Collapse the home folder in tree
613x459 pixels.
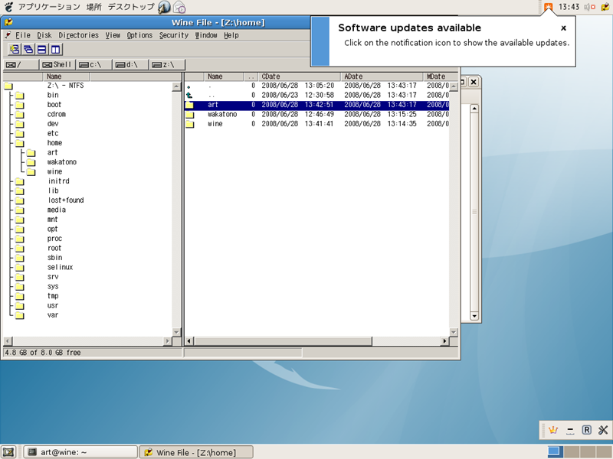coord(20,143)
